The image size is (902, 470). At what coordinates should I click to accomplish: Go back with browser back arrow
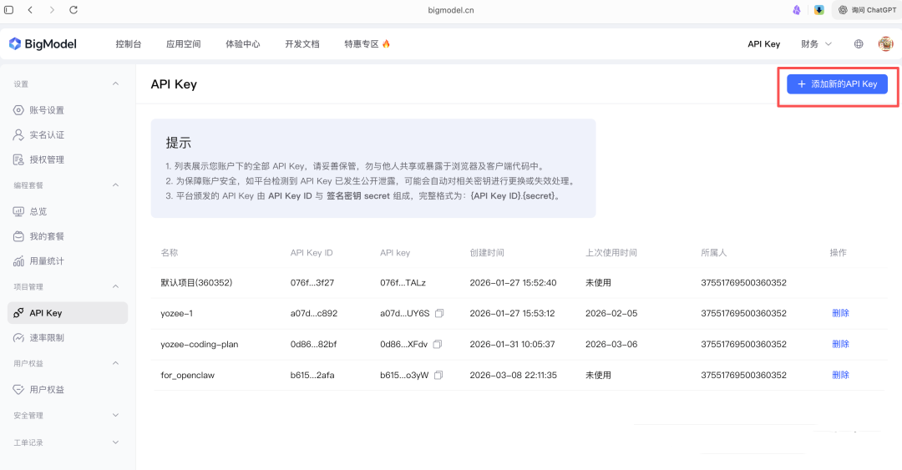tap(30, 10)
